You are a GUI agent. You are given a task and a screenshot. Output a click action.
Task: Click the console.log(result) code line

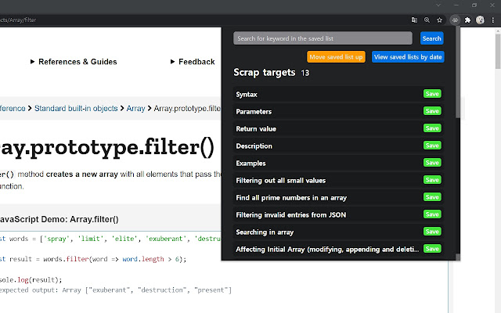[x=31, y=280]
